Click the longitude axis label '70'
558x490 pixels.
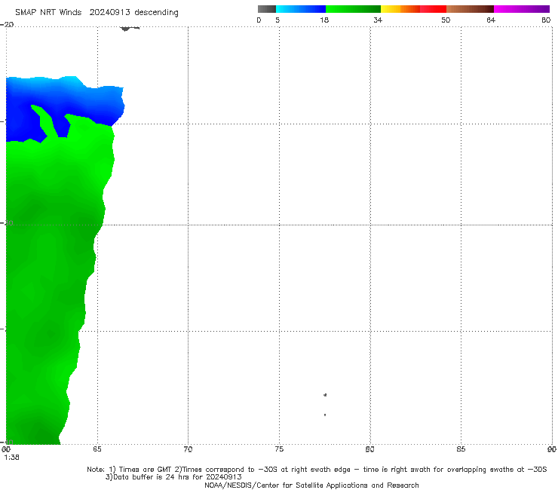coord(188,449)
